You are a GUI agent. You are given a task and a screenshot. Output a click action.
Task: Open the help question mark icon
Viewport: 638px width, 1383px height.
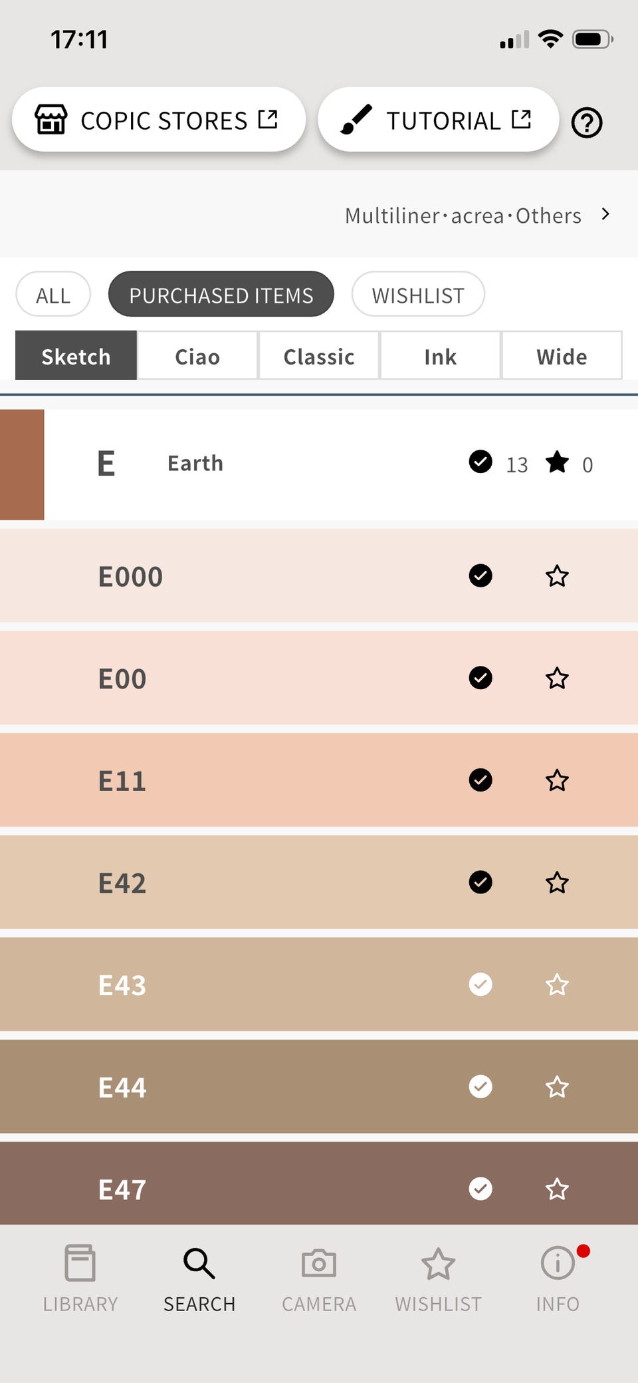pyautogui.click(x=587, y=123)
